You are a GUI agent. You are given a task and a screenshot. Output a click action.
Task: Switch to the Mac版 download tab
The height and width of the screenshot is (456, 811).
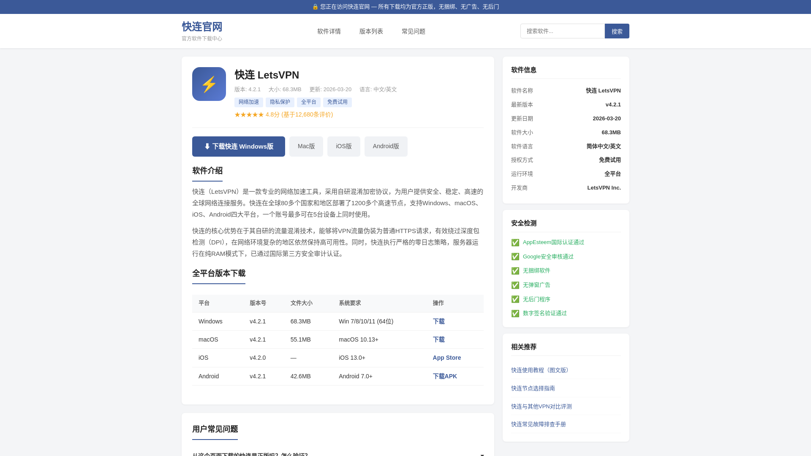coord(306,147)
